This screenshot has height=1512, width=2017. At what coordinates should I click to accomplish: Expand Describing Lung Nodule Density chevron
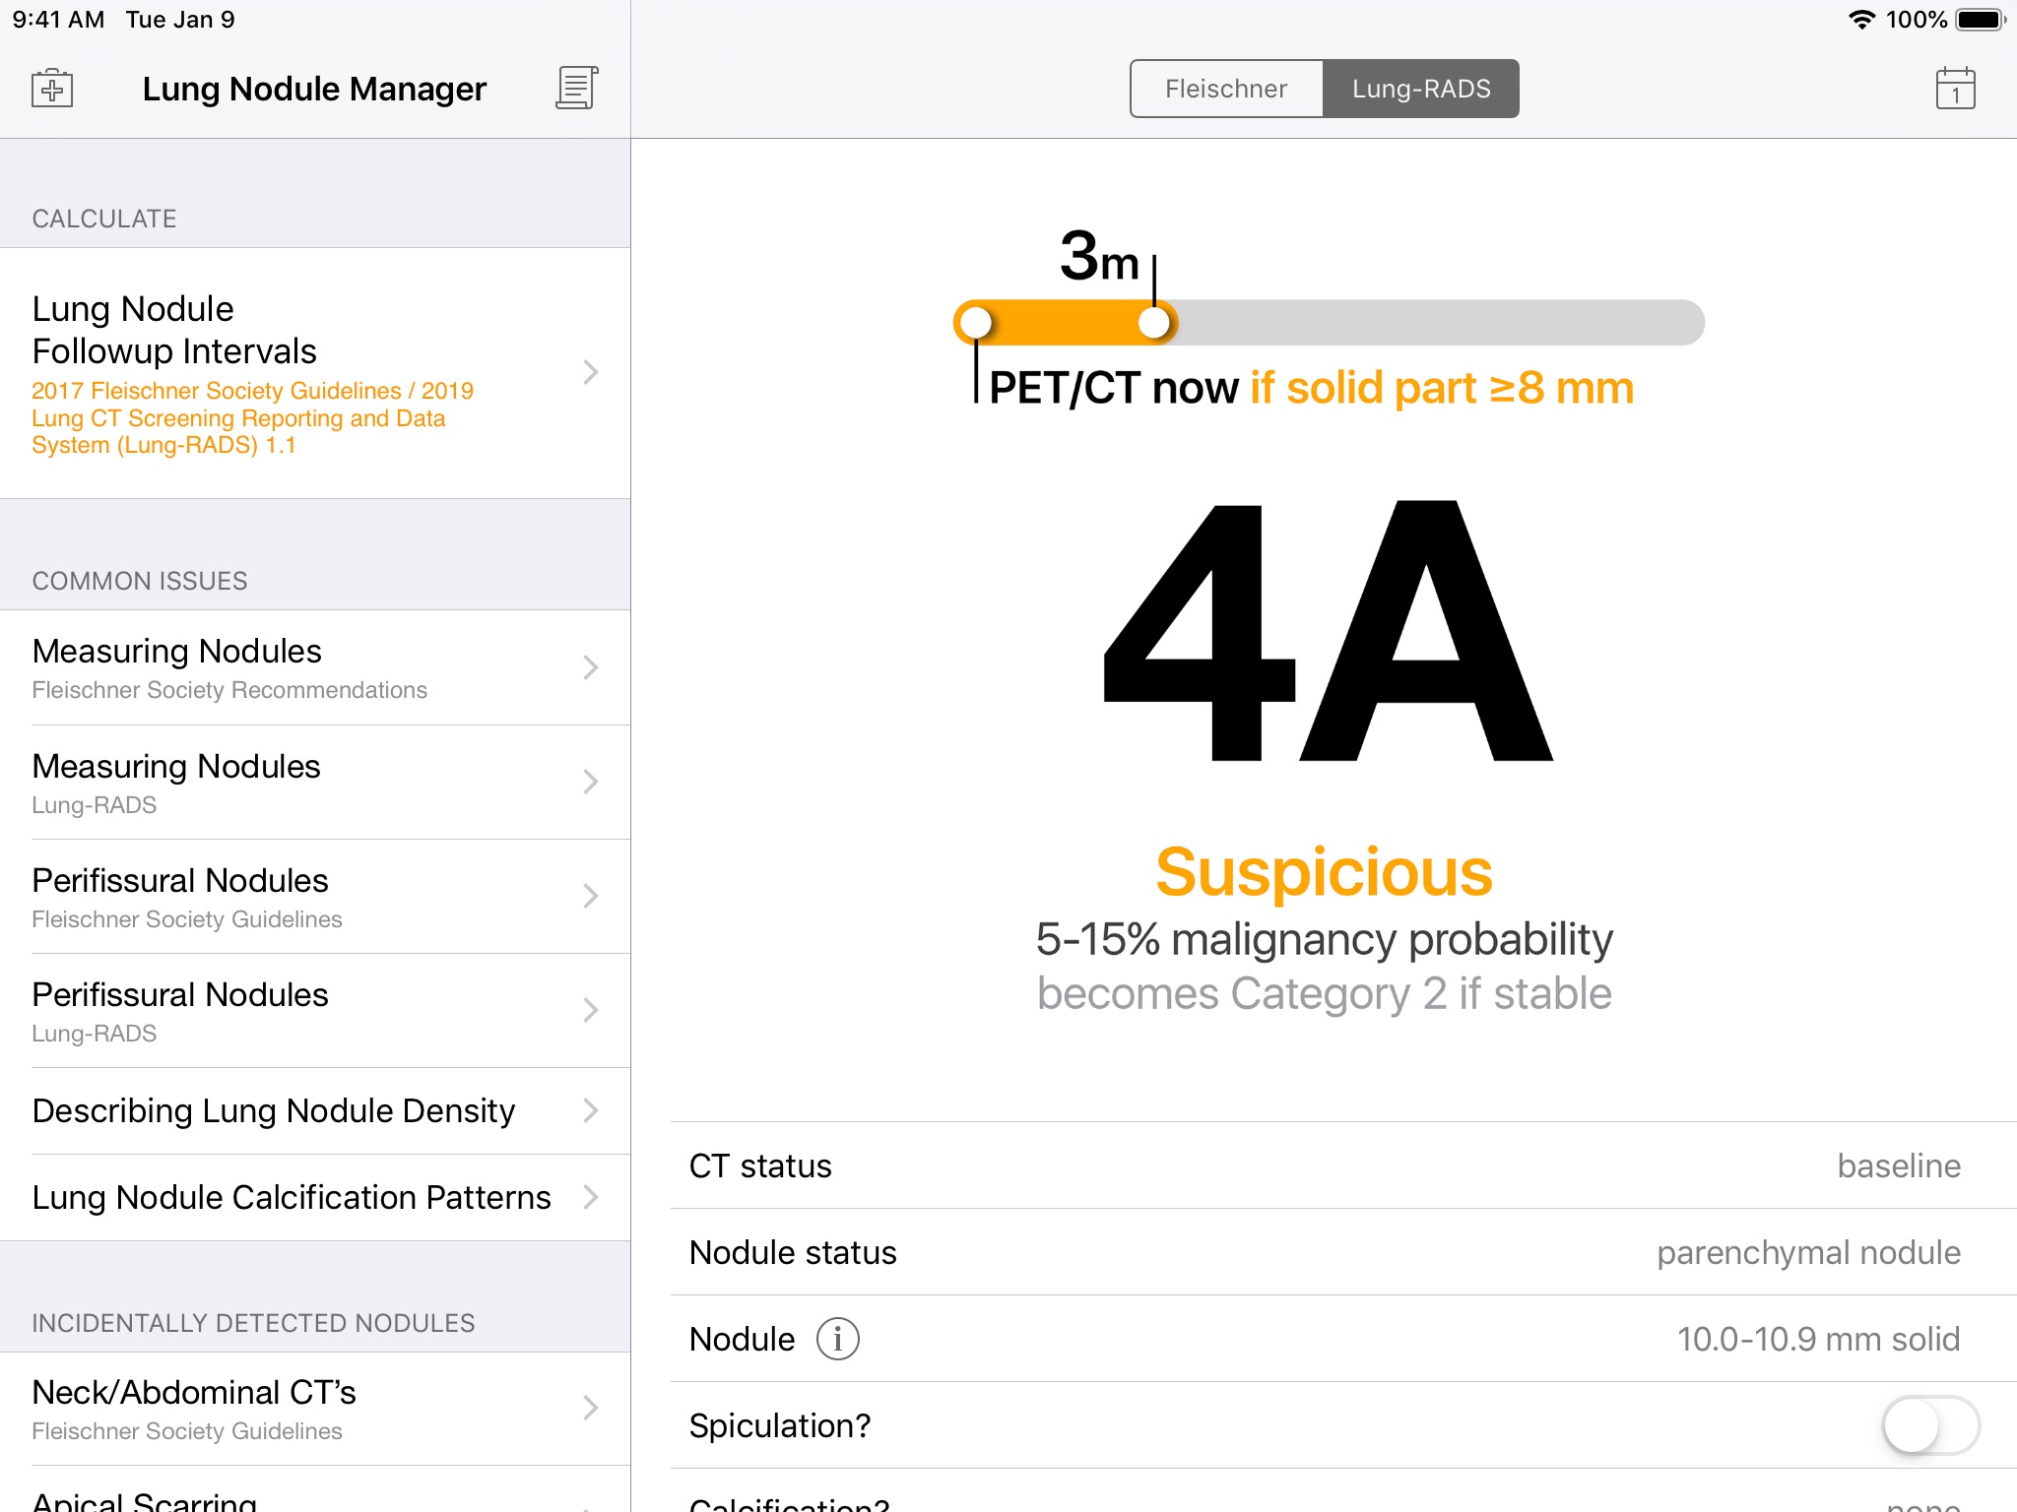click(590, 1110)
